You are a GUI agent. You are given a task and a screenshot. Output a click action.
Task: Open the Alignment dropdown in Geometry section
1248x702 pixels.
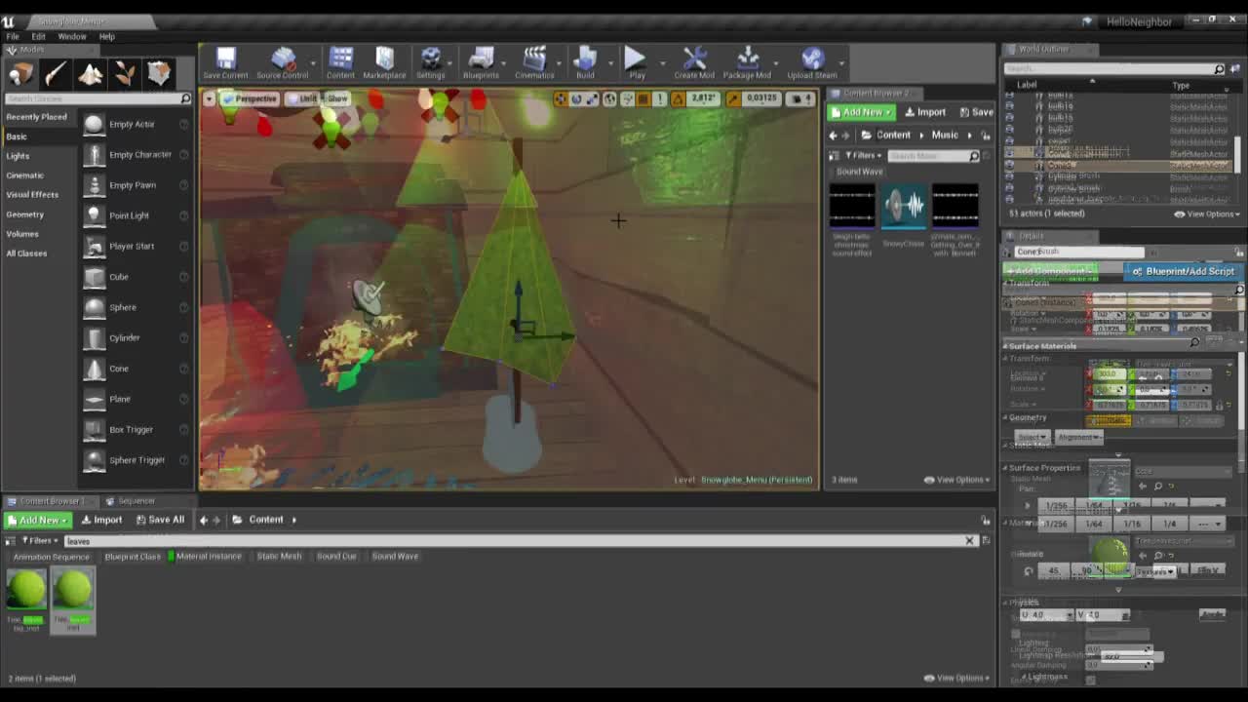[1079, 437]
